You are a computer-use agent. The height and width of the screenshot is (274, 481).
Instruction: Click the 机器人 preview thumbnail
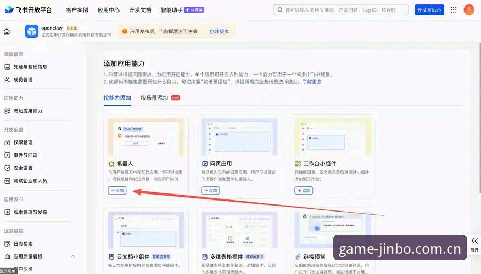(x=146, y=137)
